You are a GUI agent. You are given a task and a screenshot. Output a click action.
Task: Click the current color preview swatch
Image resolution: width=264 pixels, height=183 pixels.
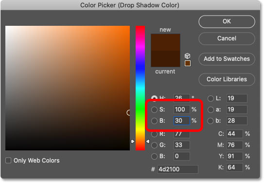pyautogui.click(x=165, y=58)
